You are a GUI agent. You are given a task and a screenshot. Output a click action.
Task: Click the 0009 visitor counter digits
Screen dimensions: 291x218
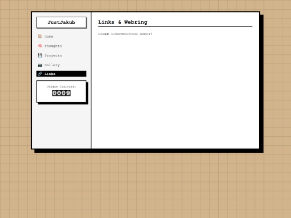click(61, 93)
